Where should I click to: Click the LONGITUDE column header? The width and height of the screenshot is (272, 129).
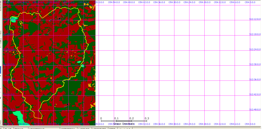click(x=100, y=128)
